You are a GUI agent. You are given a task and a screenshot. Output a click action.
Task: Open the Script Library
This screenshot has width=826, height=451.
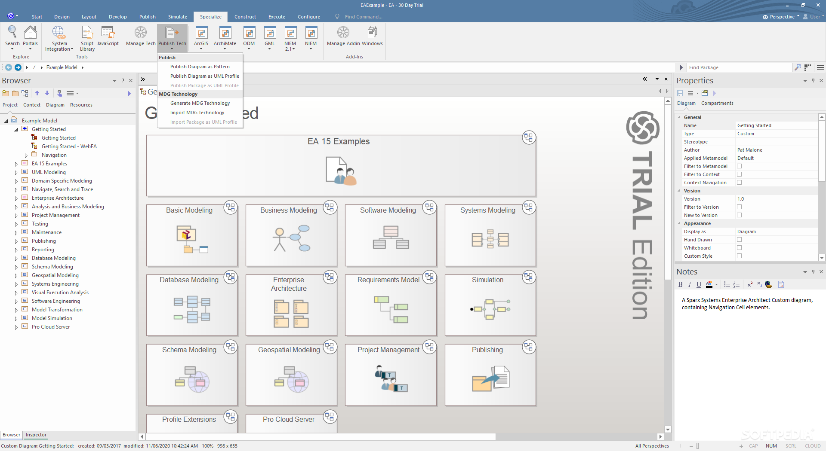[x=87, y=39]
